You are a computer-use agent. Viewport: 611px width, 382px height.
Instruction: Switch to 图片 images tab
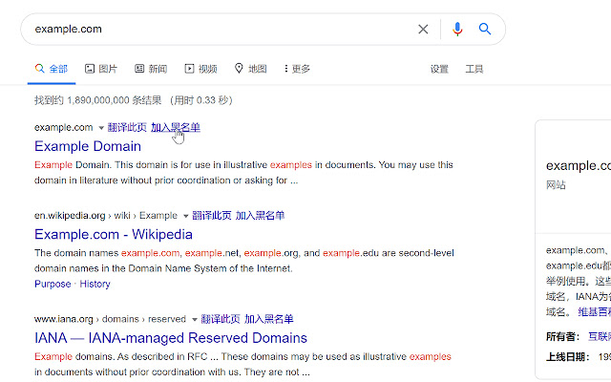pyautogui.click(x=101, y=69)
